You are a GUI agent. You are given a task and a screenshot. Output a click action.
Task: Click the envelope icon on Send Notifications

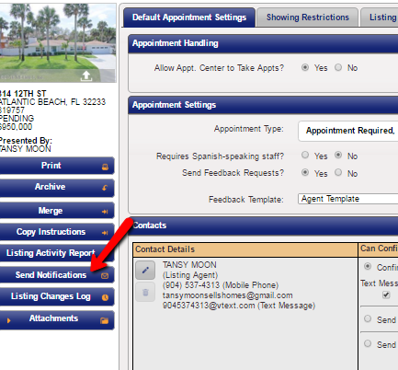(105, 276)
